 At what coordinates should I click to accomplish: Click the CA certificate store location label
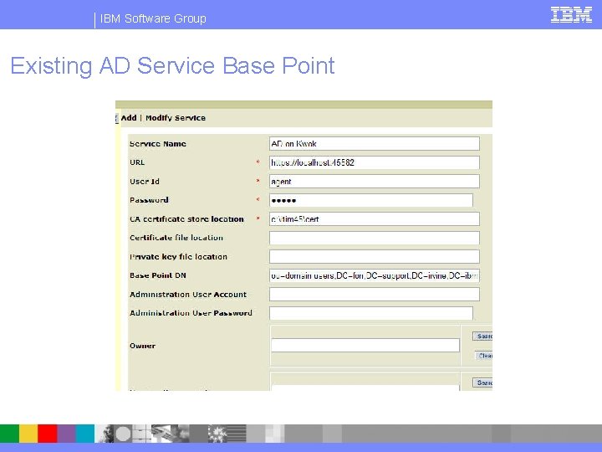186,219
